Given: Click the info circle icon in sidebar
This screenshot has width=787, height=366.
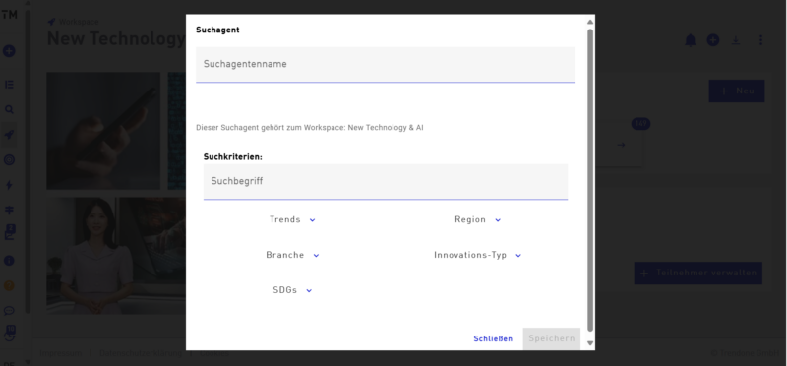Looking at the screenshot, I should click(x=9, y=261).
